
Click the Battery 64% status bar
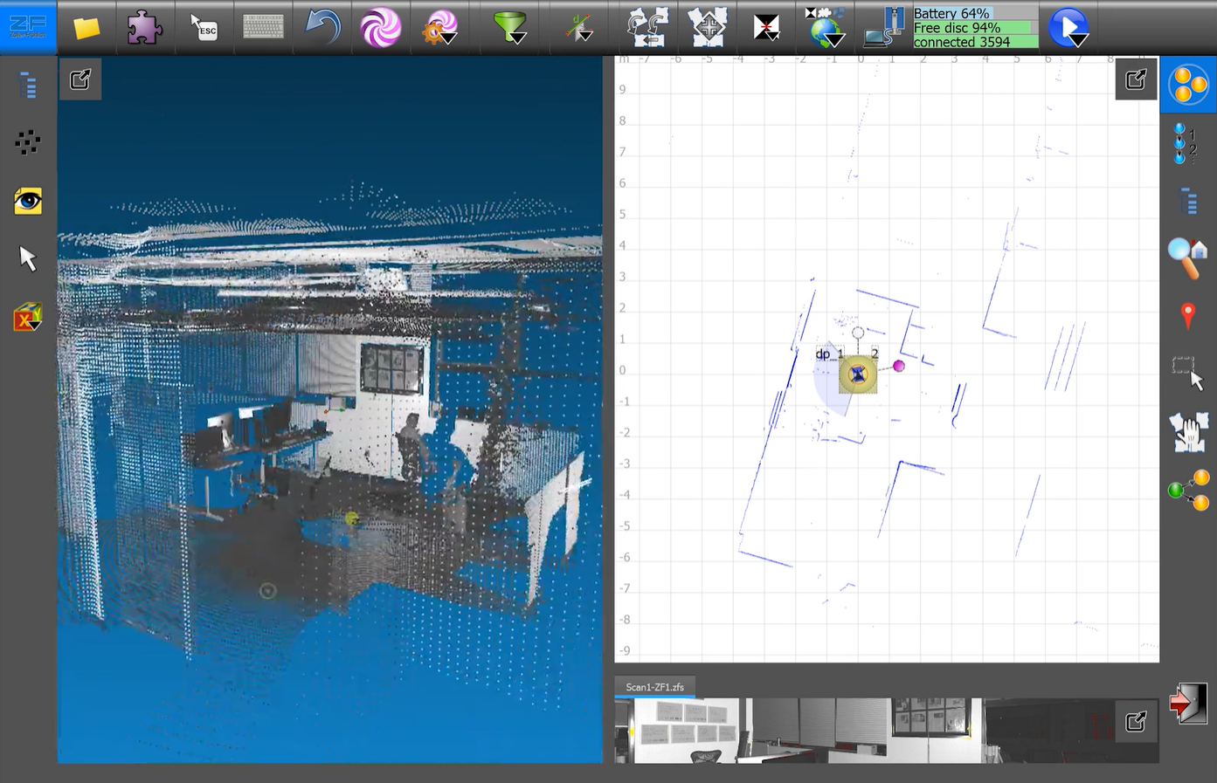point(975,13)
